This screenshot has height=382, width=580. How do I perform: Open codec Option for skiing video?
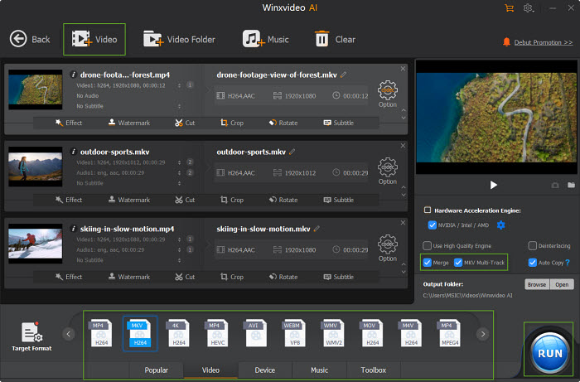click(x=387, y=248)
